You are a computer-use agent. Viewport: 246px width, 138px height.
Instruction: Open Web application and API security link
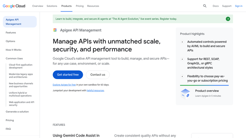(x=22, y=103)
